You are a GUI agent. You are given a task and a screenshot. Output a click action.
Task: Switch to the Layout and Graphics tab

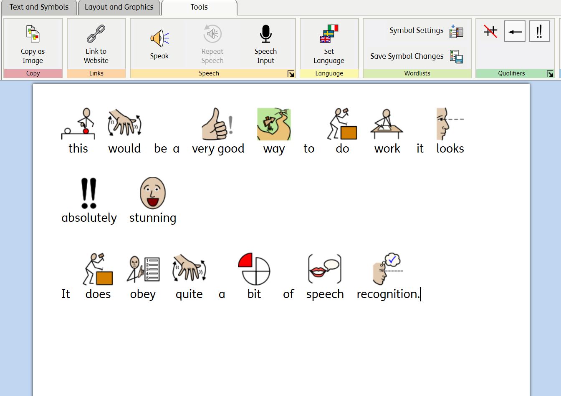119,7
